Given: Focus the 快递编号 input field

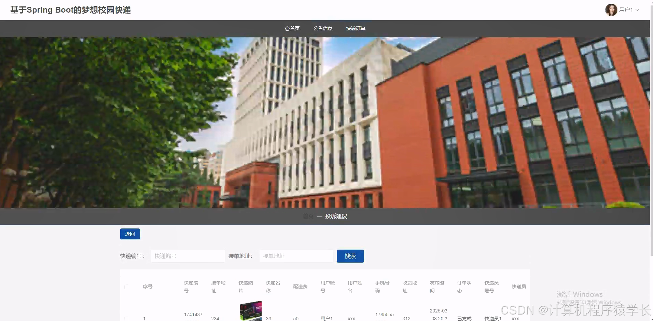Looking at the screenshot, I should (x=188, y=256).
